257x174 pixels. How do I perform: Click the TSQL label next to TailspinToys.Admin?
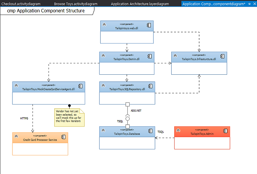coord(161,132)
